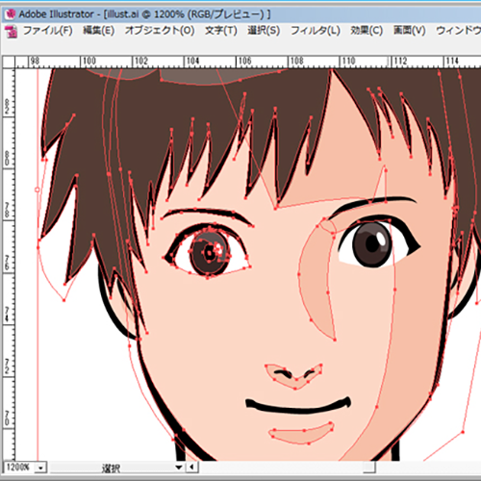The image size is (481, 481).
Task: Open the ウィンドウ menu
Action: coord(458,31)
